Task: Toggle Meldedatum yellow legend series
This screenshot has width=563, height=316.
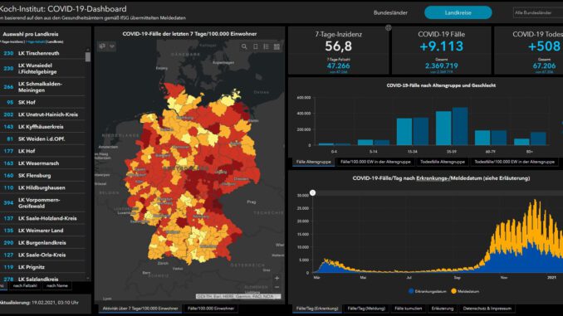Action: tap(465, 291)
